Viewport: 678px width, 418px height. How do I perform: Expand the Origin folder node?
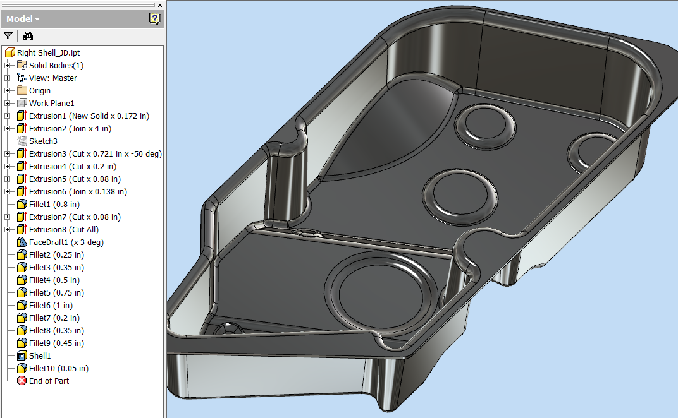tap(8, 90)
